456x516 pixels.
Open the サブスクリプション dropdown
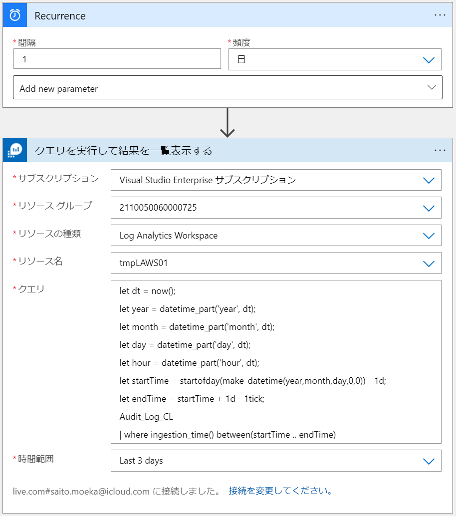[x=276, y=180]
